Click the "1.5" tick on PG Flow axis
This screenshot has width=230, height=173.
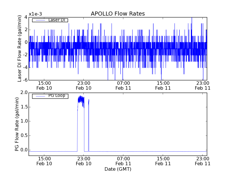(x=24, y=107)
